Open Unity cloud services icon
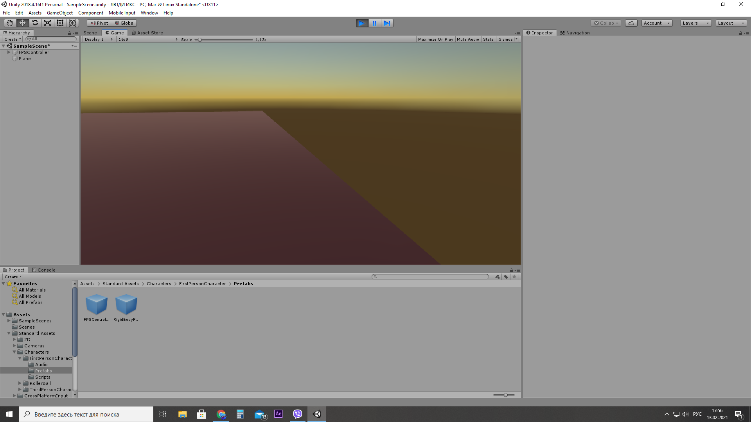This screenshot has width=751, height=422. coord(631,23)
